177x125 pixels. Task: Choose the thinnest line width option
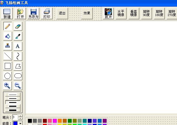tap(13, 95)
